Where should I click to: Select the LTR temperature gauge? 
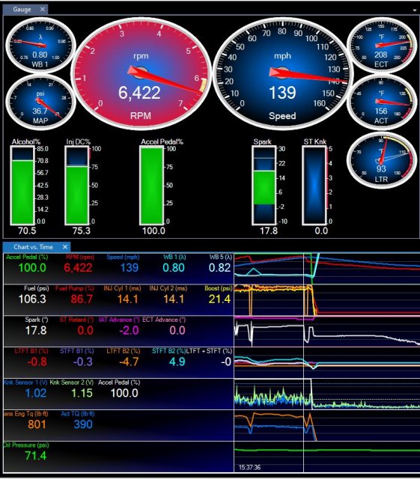pyautogui.click(x=382, y=159)
